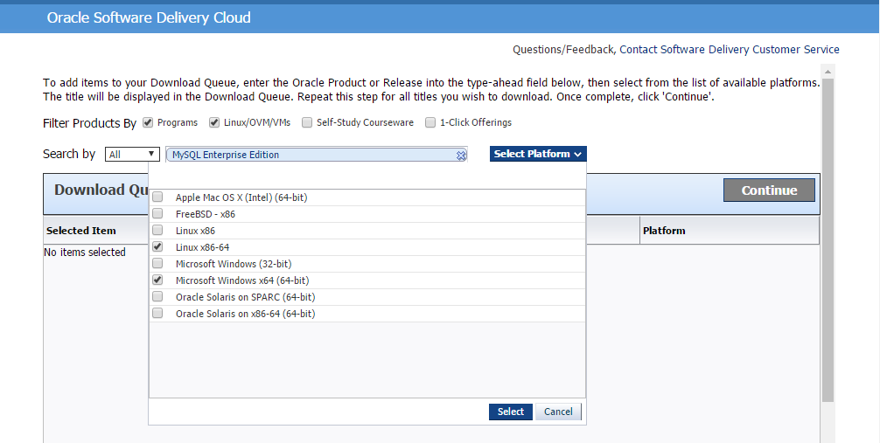This screenshot has height=443, width=880.
Task: Enable the Self-Study Courseware filter
Action: click(307, 122)
